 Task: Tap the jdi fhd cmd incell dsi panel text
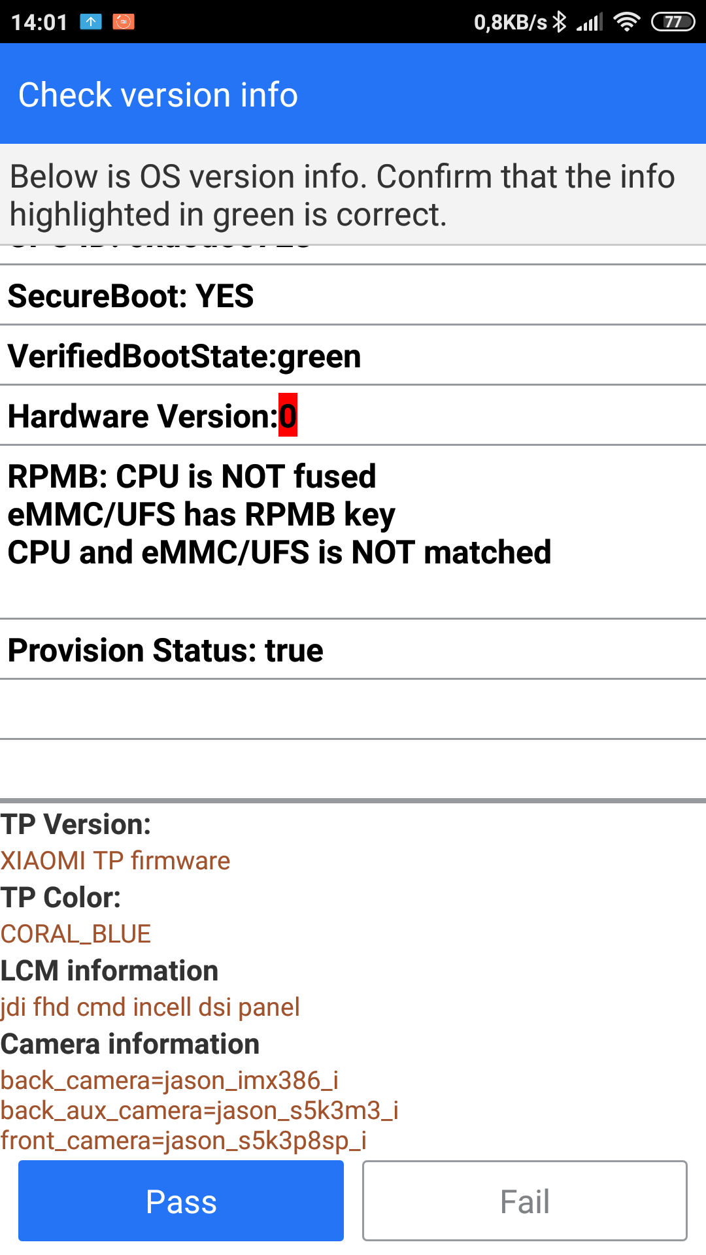(x=150, y=1007)
